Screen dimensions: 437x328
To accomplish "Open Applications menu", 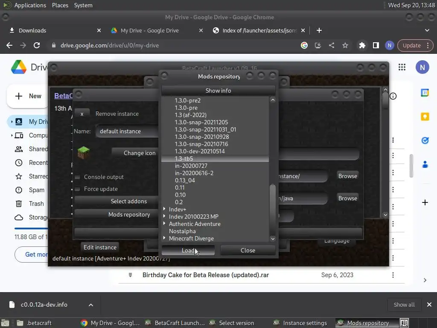I will point(30,5).
